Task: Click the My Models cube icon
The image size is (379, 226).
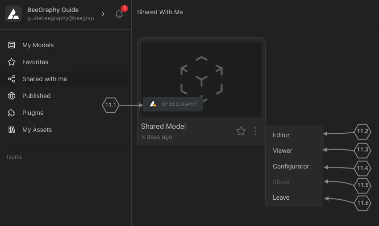Action: point(12,45)
